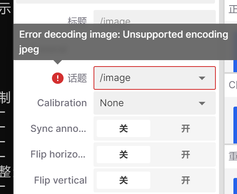
Task: Click the 话题 field label
Action: pos(77,78)
